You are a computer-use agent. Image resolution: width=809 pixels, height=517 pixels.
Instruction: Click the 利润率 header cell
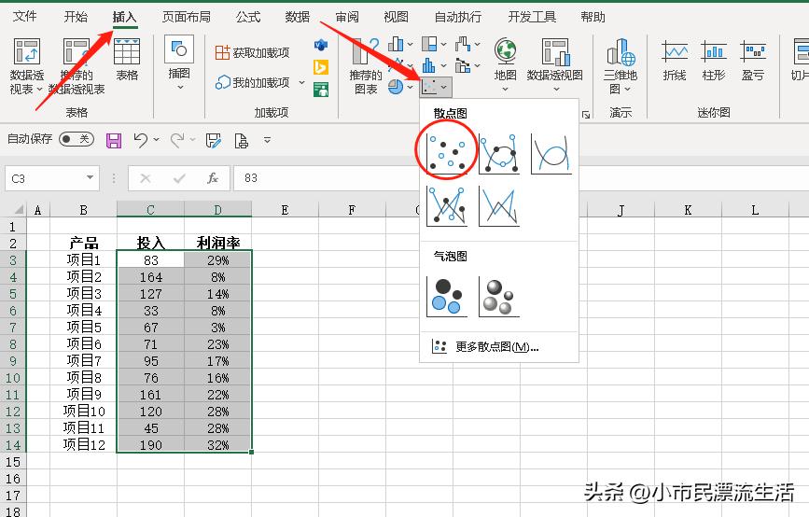click(217, 243)
